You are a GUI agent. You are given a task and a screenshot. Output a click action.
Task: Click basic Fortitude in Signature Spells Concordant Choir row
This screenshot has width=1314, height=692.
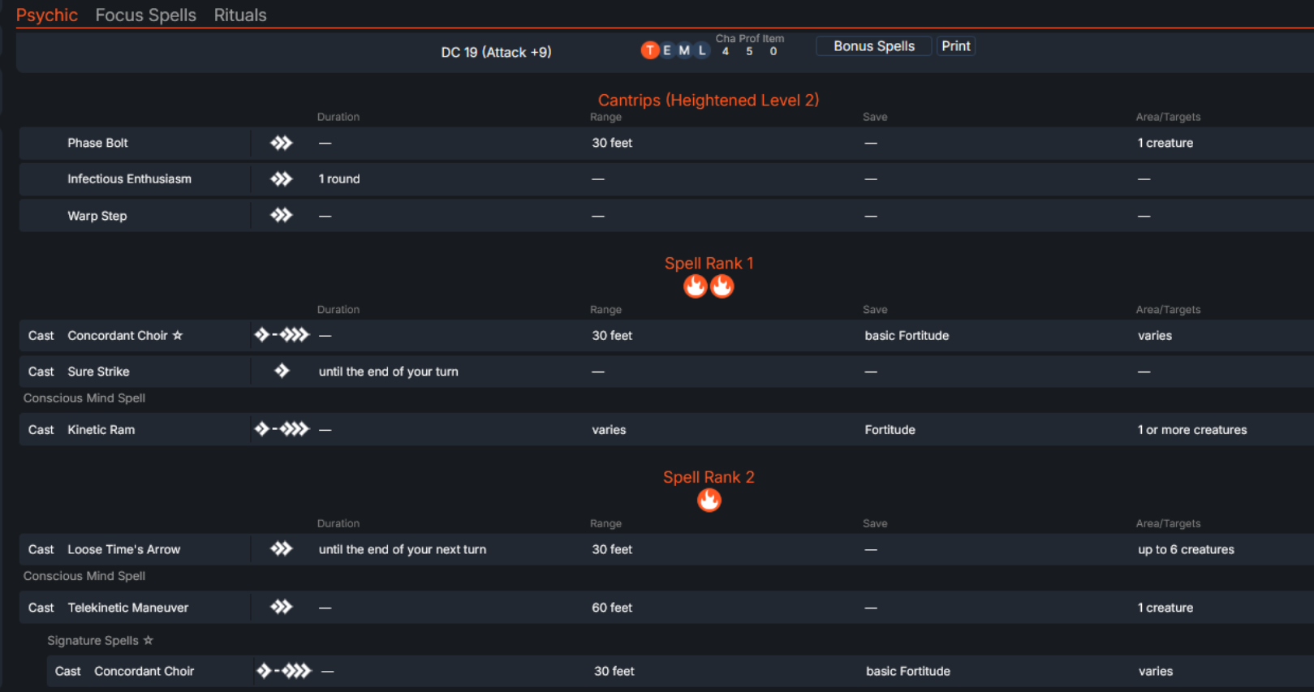(908, 671)
